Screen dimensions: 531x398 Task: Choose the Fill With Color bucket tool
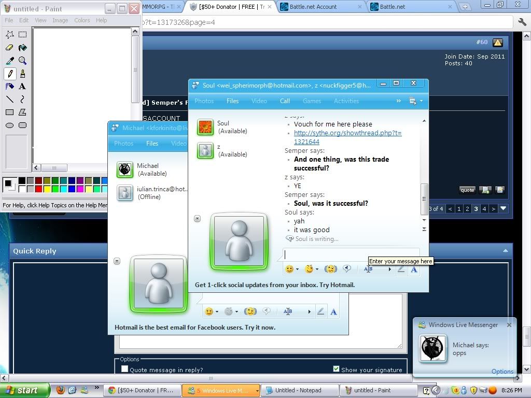tap(23, 47)
